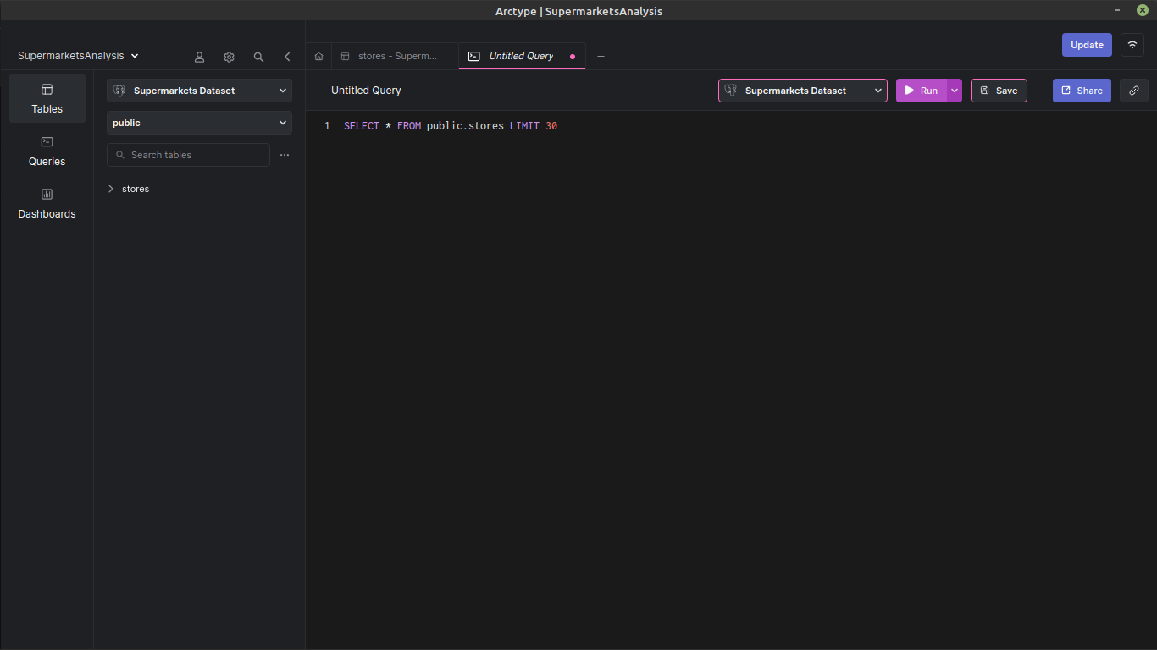Image resolution: width=1157 pixels, height=650 pixels.
Task: Open the search with the magnifier icon
Action: point(258,57)
